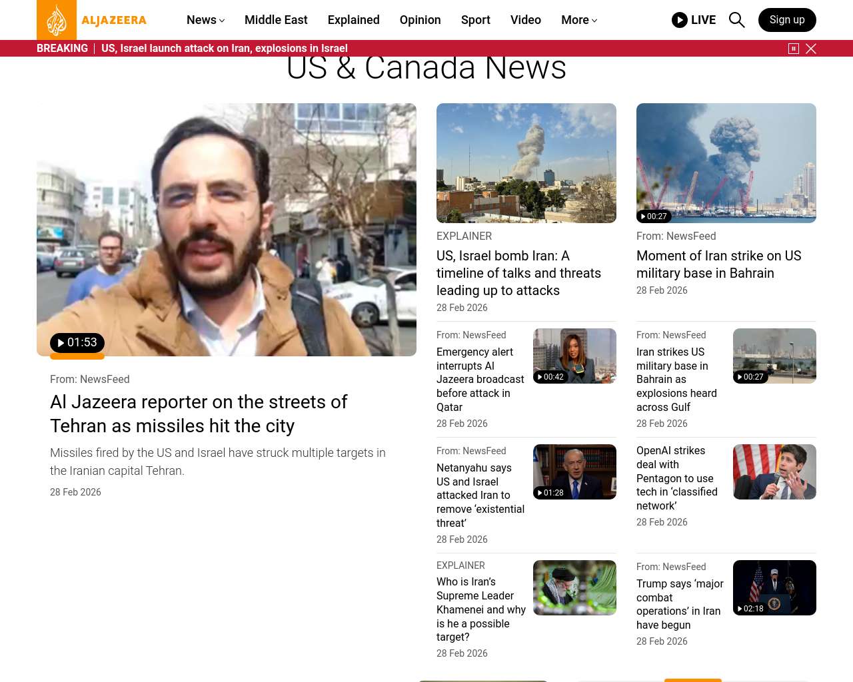Click 'Missiles fired by the US and Israel' summary text
853x682 pixels.
[x=218, y=462]
